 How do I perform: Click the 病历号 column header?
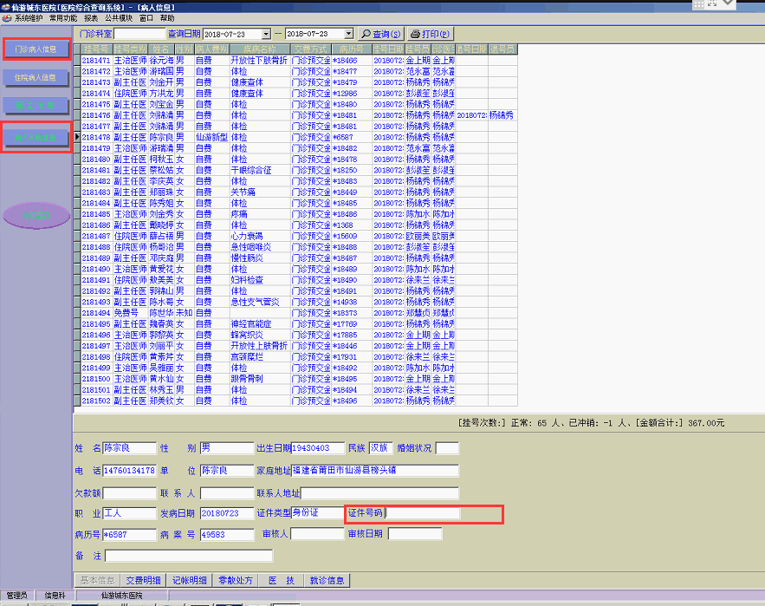(x=351, y=49)
